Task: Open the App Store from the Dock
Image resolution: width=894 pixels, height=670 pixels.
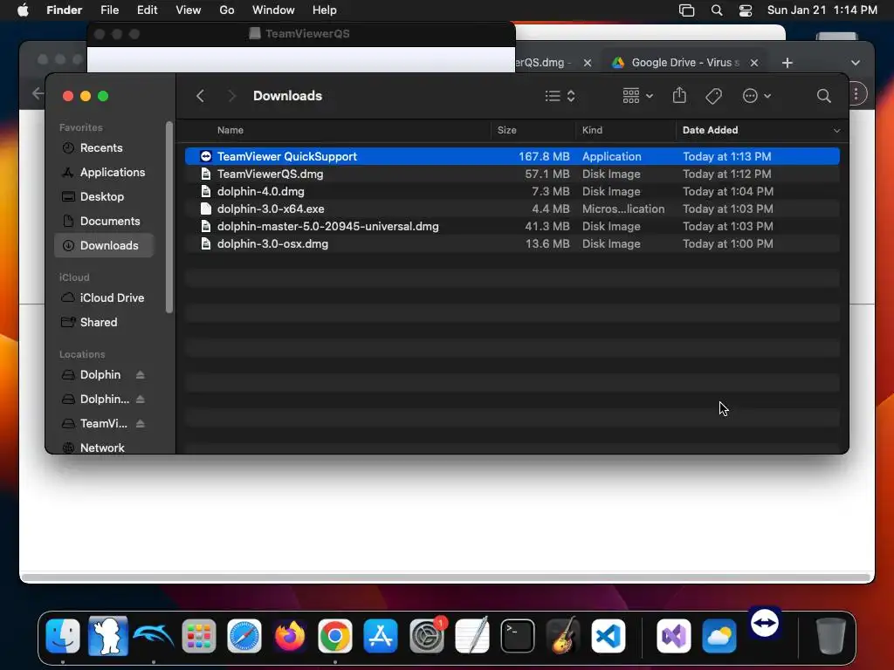Action: pos(381,635)
